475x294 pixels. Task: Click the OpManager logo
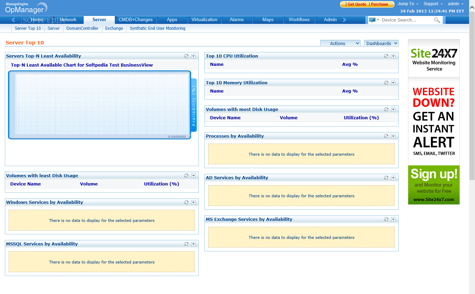(x=25, y=8)
